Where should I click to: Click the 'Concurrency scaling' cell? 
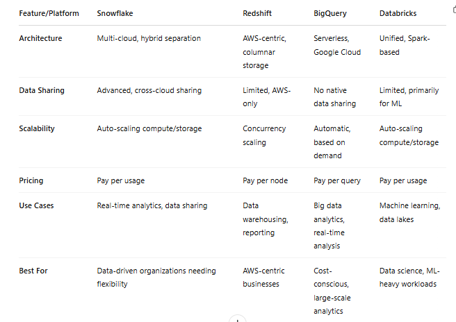click(x=264, y=135)
